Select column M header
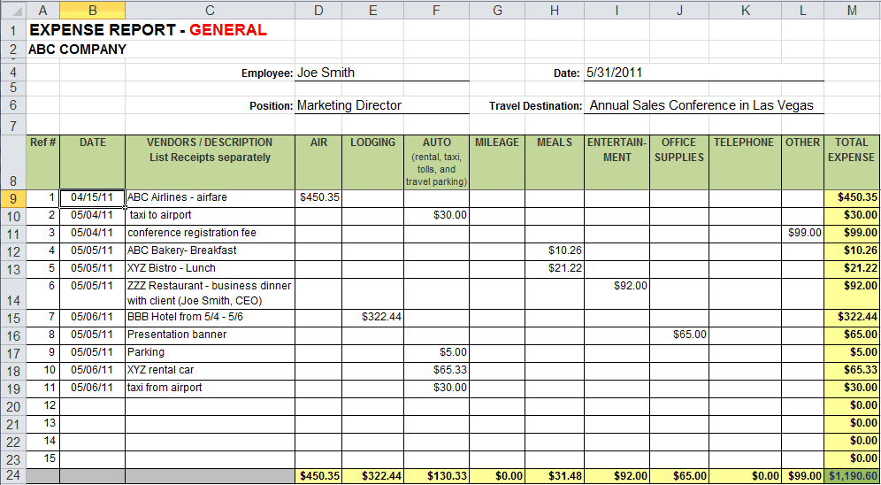The image size is (881, 485). [852, 9]
